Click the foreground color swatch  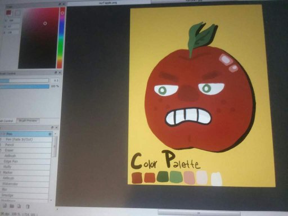(8, 12)
